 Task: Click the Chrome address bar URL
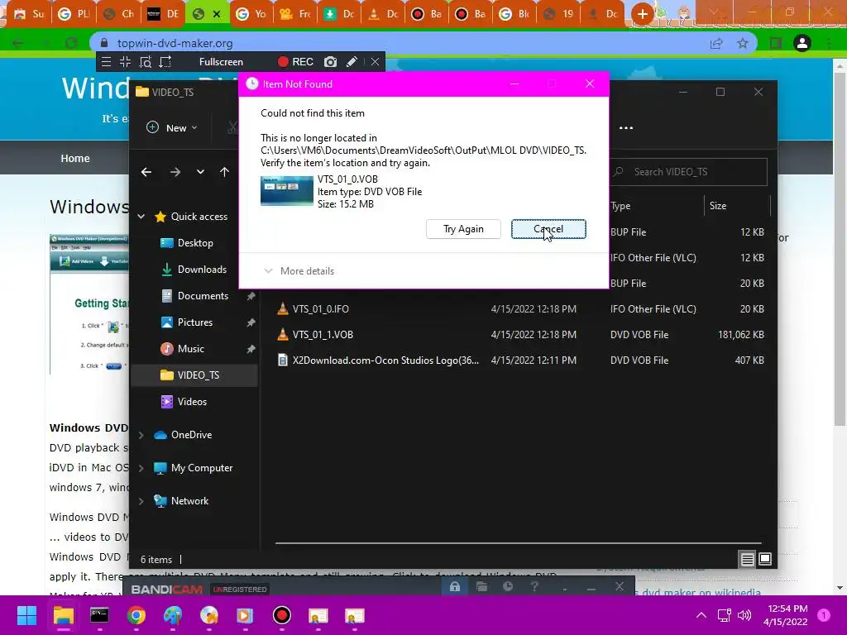[175, 43]
